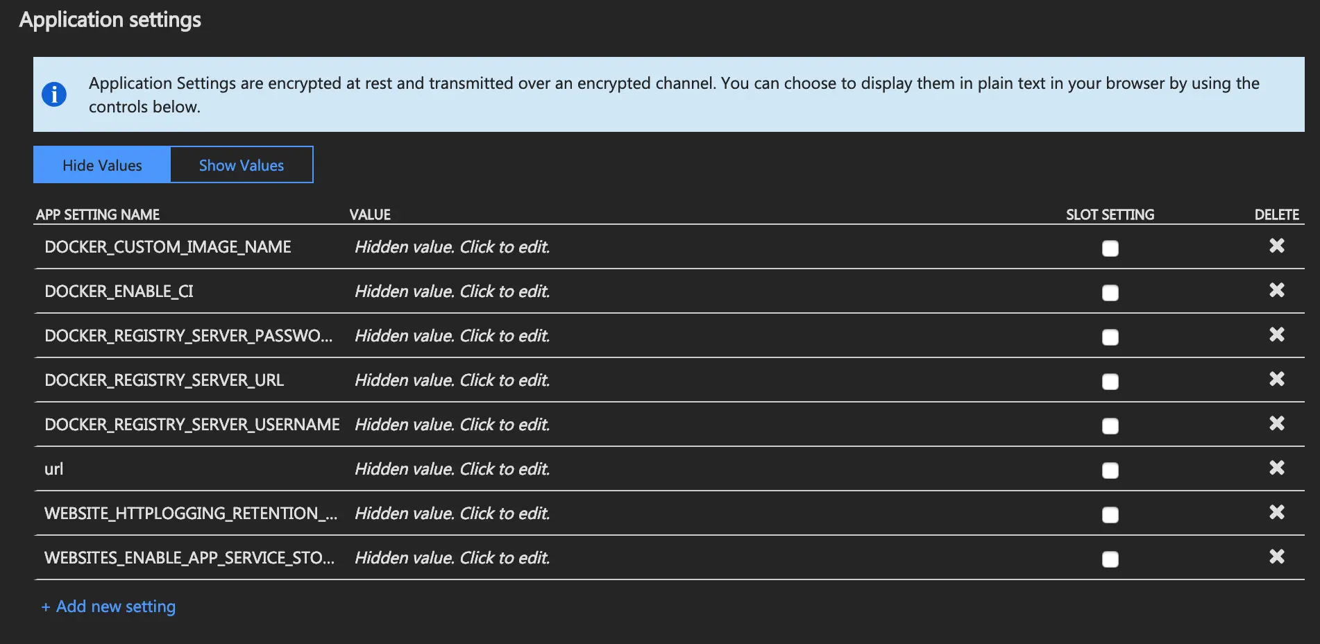The image size is (1320, 644).
Task: Edit hidden value of DOCKER_ENABLE_CI
Action: coord(452,291)
